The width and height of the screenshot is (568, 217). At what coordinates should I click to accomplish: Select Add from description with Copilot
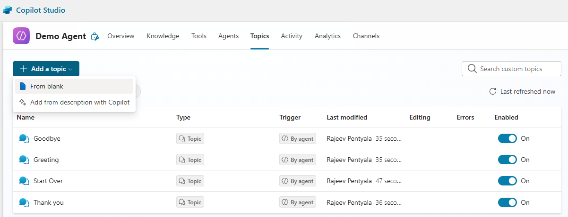(x=79, y=102)
